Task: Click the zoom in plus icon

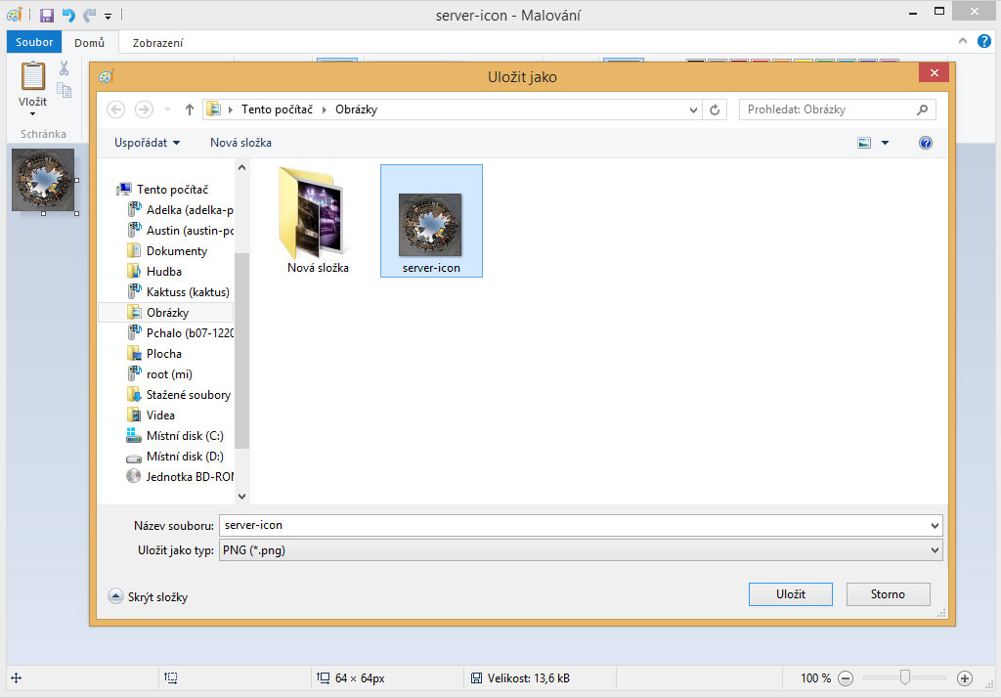Action: tap(965, 677)
